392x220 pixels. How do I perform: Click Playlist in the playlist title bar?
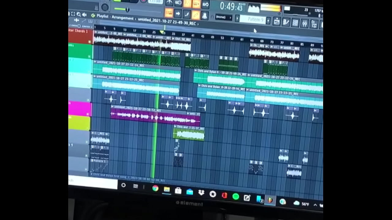tap(103, 16)
